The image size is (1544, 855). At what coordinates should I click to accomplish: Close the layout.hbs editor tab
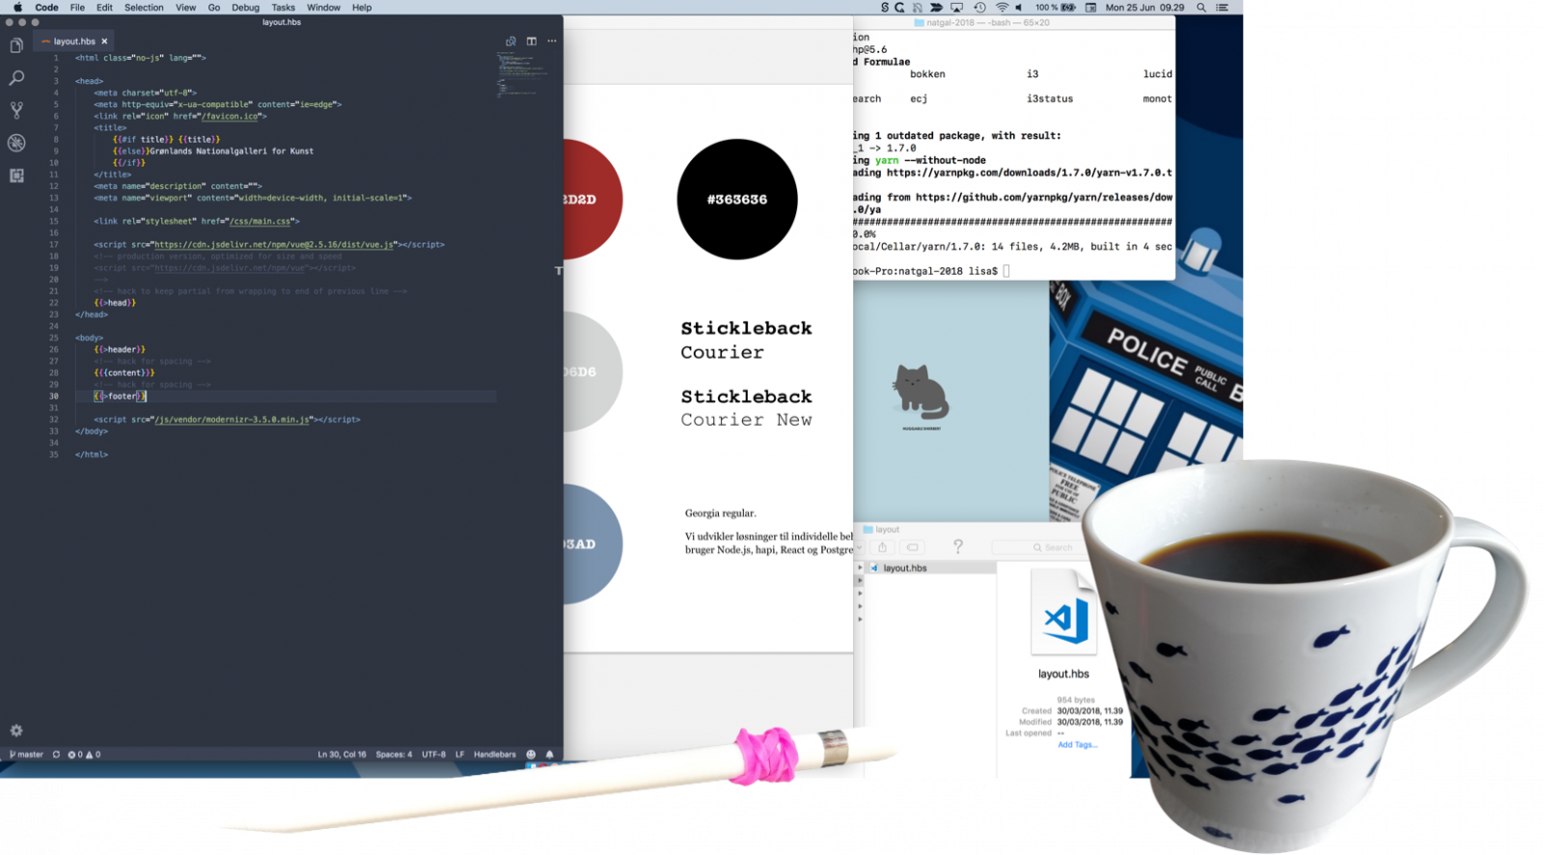(x=104, y=41)
